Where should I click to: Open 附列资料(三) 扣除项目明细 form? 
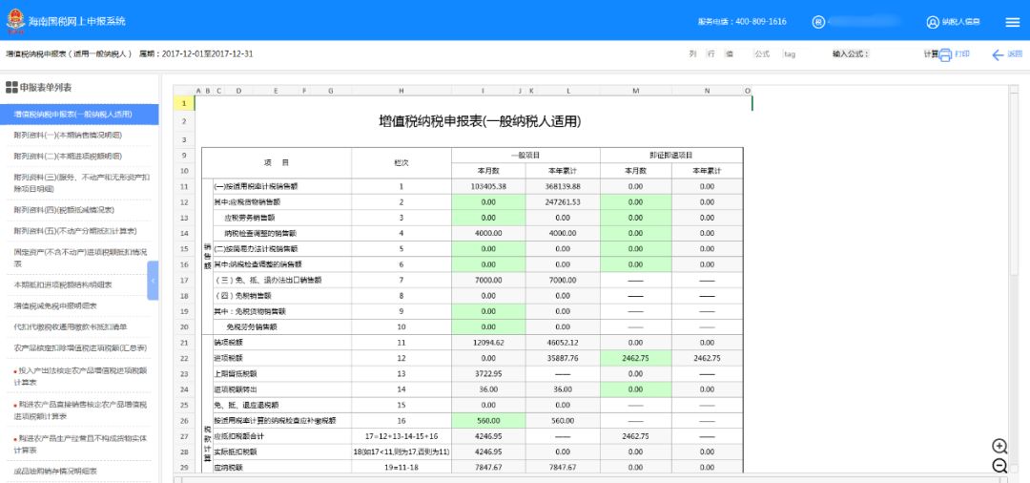tap(79, 182)
